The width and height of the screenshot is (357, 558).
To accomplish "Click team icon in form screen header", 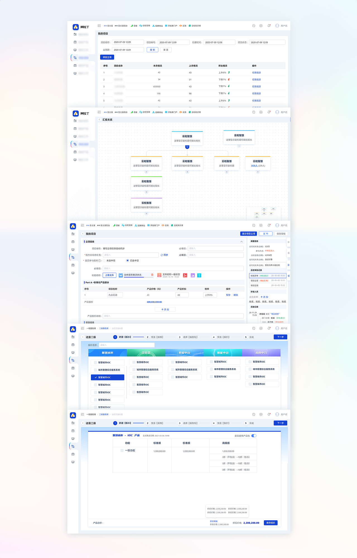I will point(261,225).
